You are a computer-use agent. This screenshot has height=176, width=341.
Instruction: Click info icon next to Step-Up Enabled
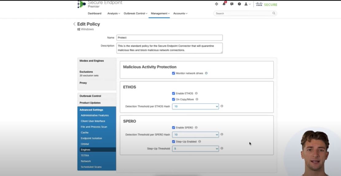[x=200, y=141]
